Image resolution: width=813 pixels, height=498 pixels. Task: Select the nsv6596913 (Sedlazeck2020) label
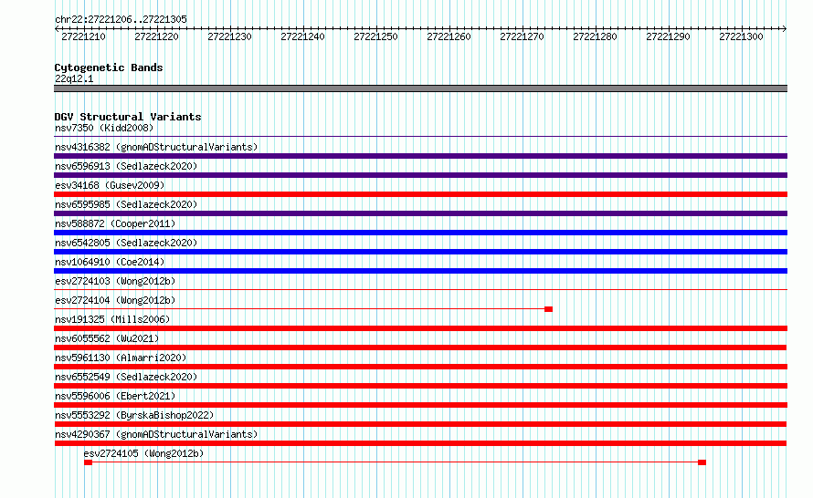coord(126,166)
